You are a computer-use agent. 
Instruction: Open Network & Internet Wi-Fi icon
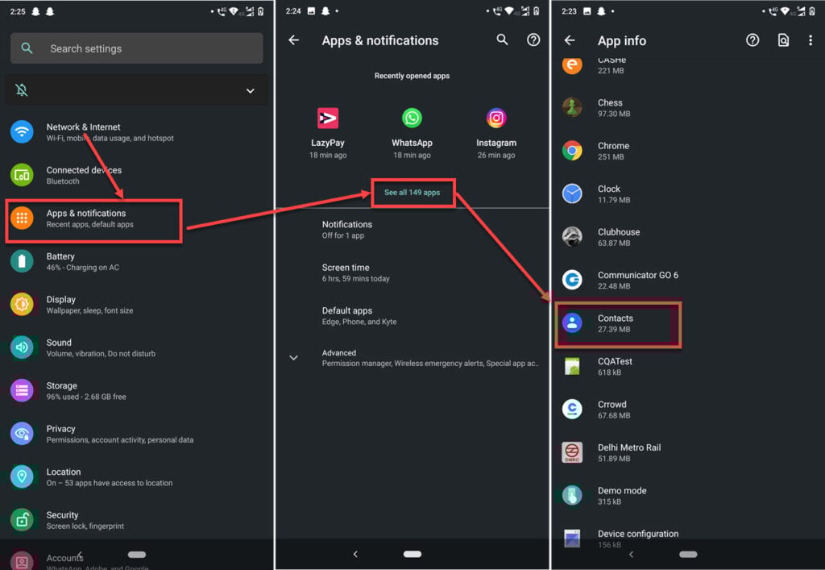[x=22, y=131]
